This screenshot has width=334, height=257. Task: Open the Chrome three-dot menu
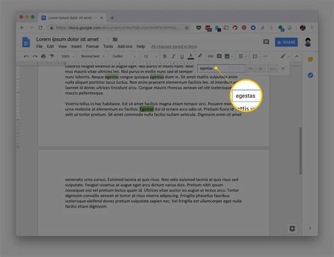(x=311, y=27)
